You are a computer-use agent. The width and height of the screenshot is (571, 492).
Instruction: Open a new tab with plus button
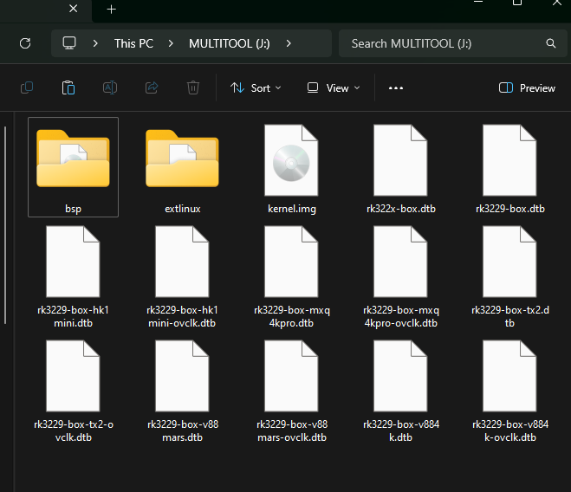(x=112, y=10)
